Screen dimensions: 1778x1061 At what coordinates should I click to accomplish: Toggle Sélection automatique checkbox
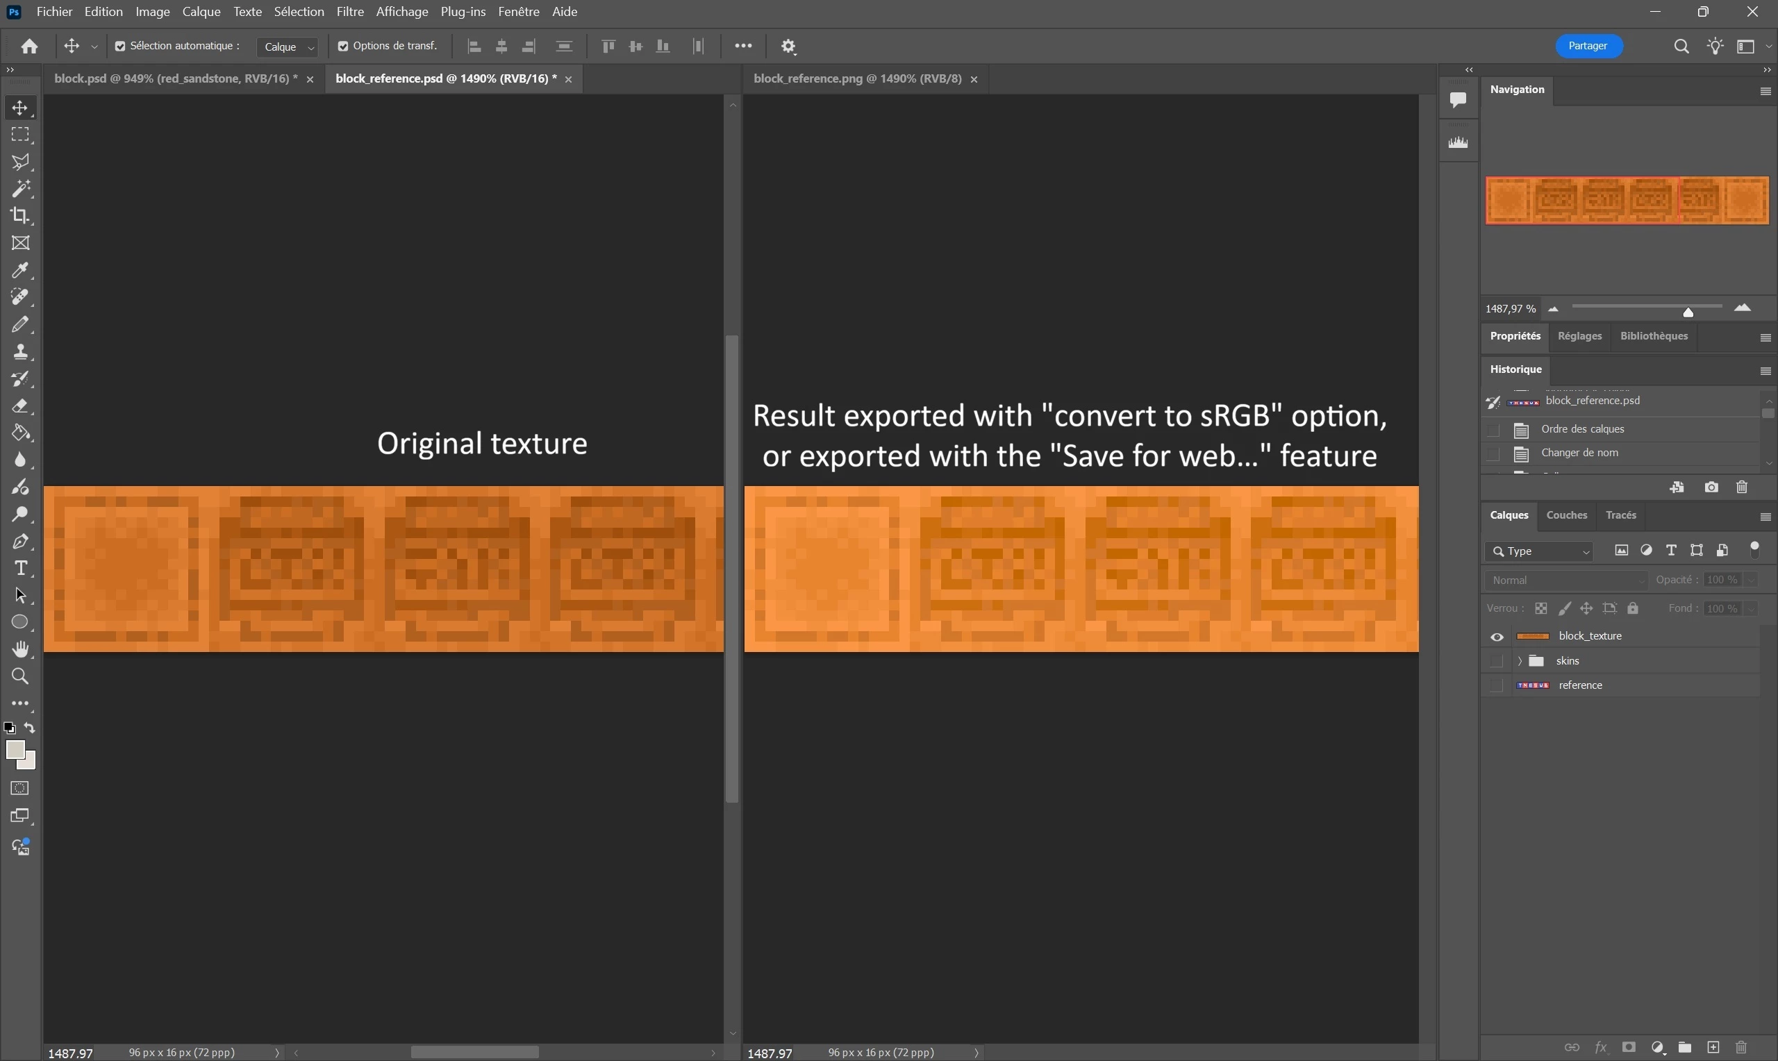click(x=120, y=47)
